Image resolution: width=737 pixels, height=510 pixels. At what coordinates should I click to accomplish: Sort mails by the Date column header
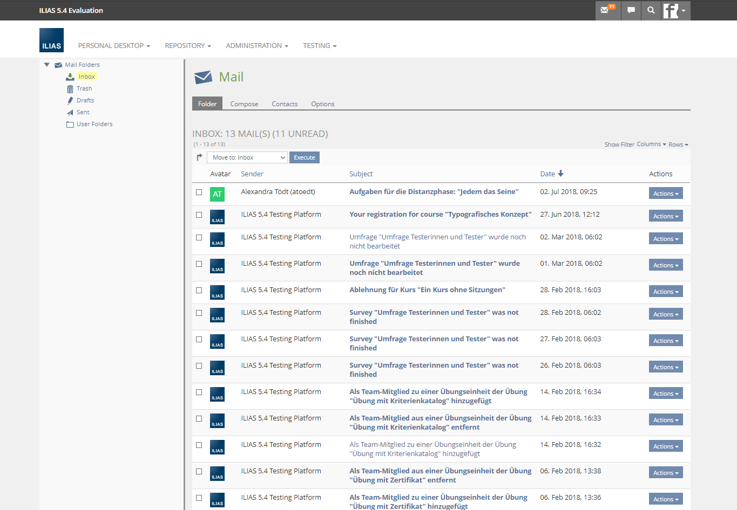point(547,174)
